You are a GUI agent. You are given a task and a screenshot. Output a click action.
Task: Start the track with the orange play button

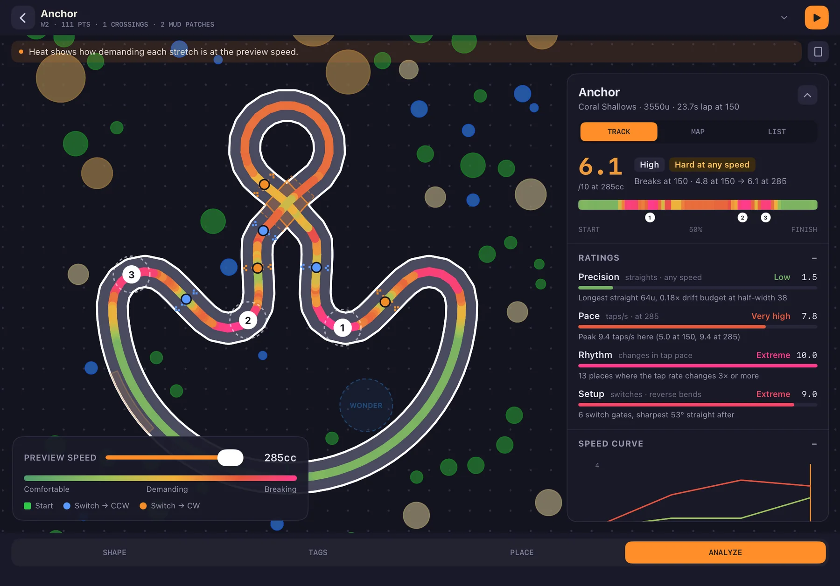point(816,18)
